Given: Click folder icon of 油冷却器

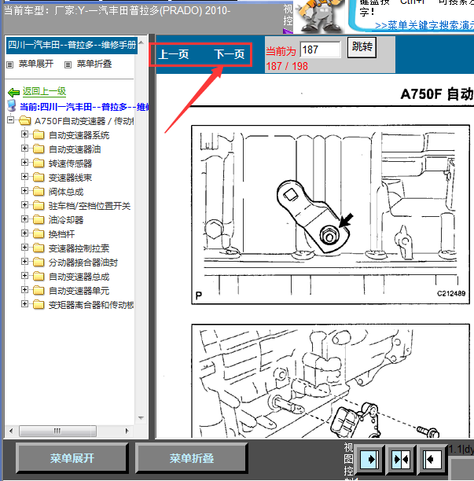Looking at the screenshot, I should point(39,219).
